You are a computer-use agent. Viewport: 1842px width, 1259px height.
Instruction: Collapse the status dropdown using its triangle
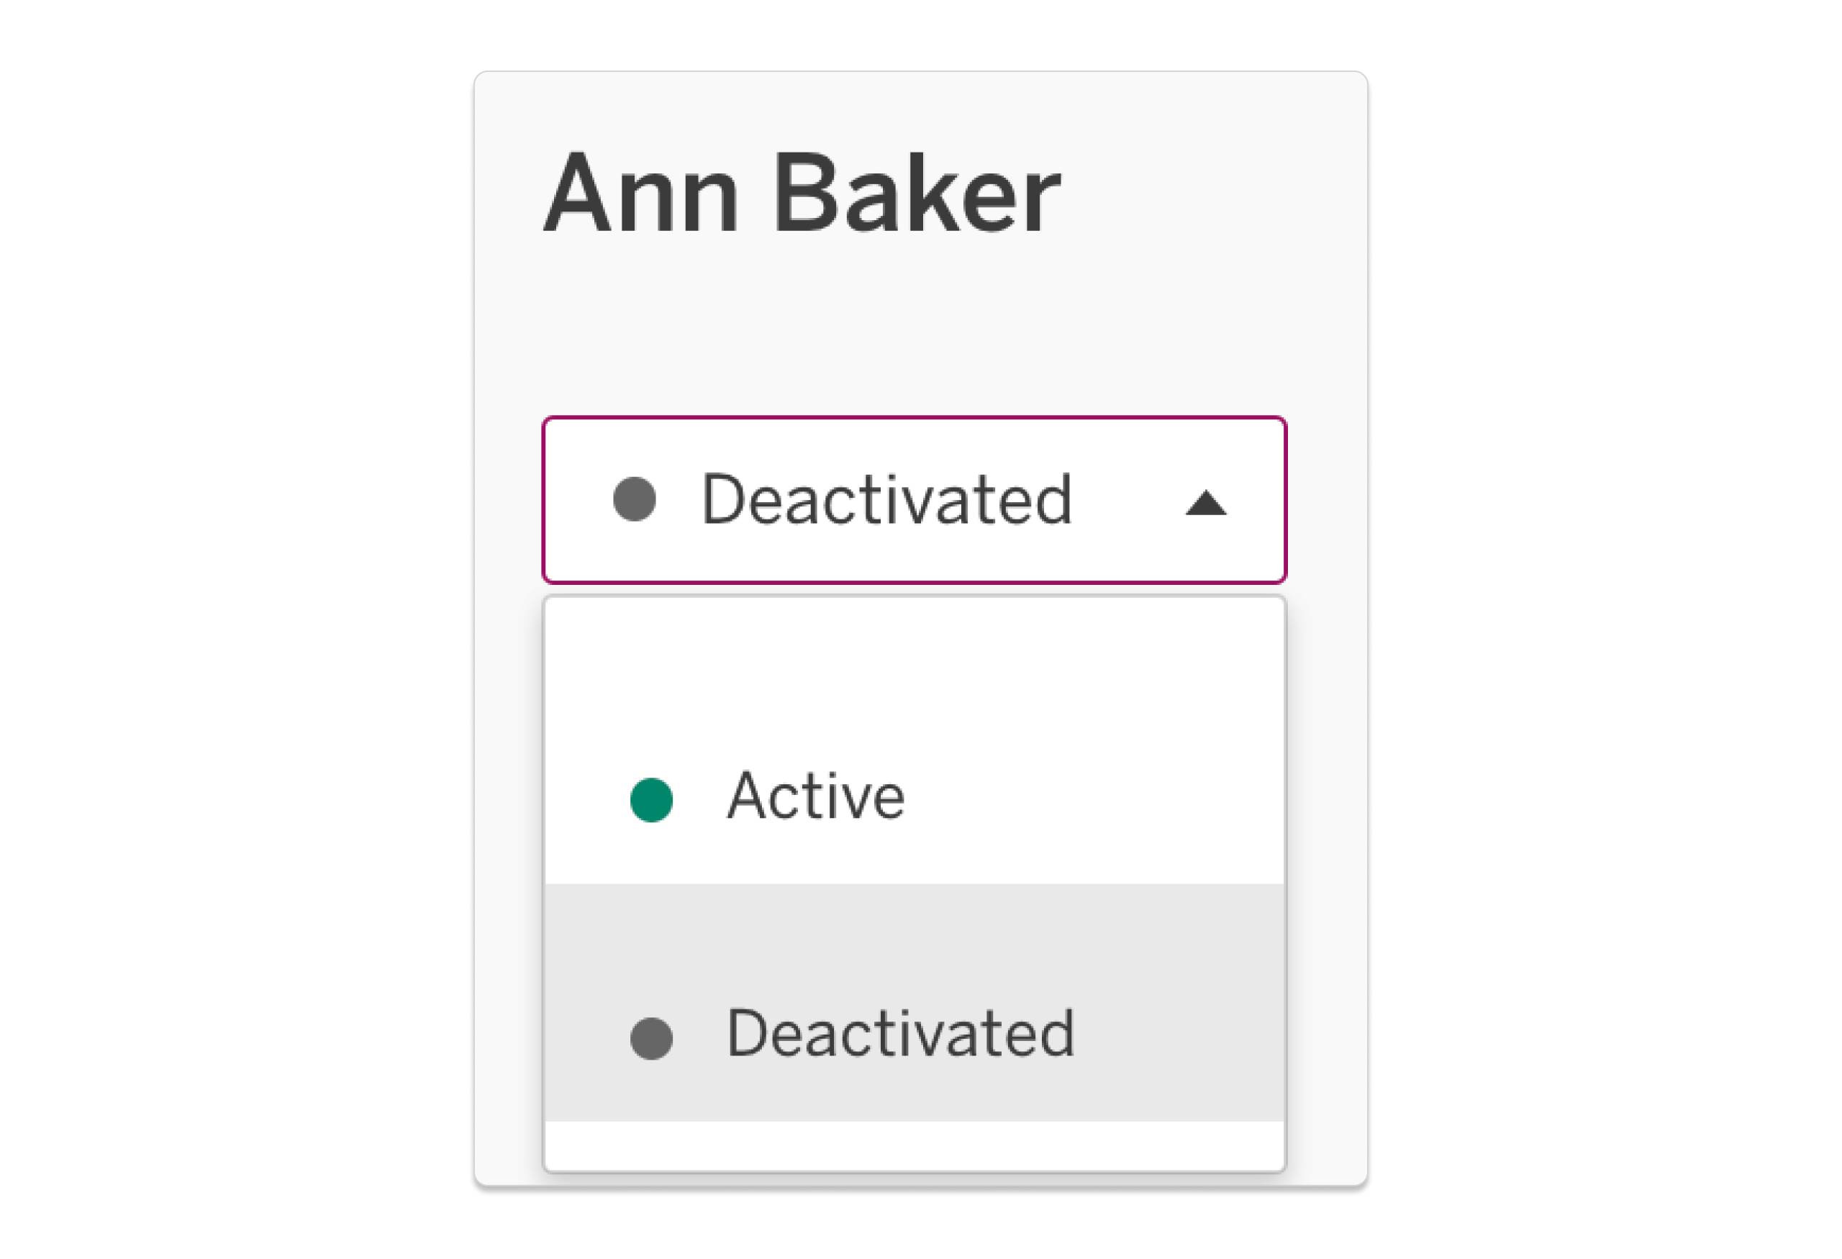point(1205,503)
